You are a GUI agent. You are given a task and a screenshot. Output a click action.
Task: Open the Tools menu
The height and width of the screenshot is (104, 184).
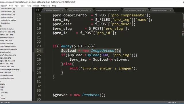[29, 6]
